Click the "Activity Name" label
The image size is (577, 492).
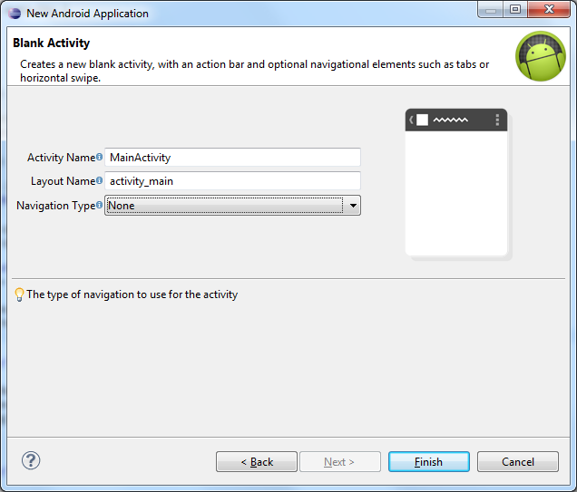61,158
